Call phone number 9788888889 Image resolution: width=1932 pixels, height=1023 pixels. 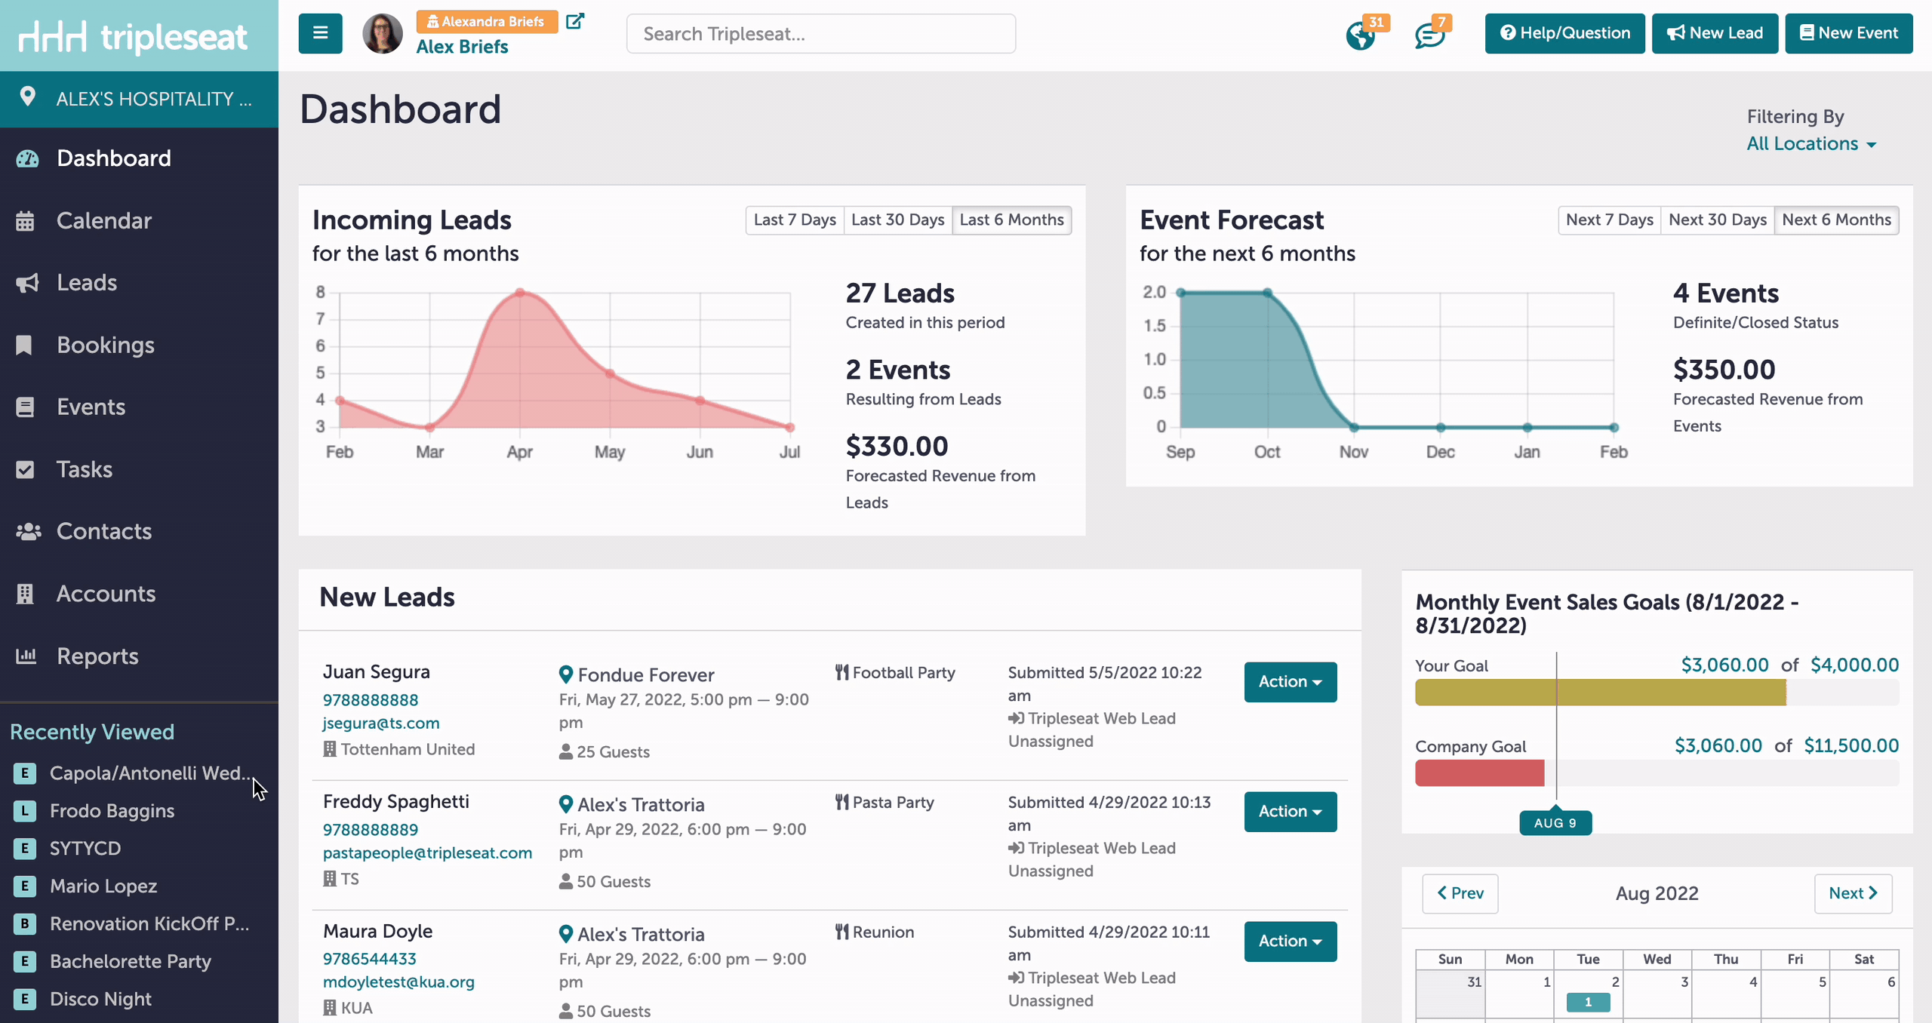coord(370,830)
